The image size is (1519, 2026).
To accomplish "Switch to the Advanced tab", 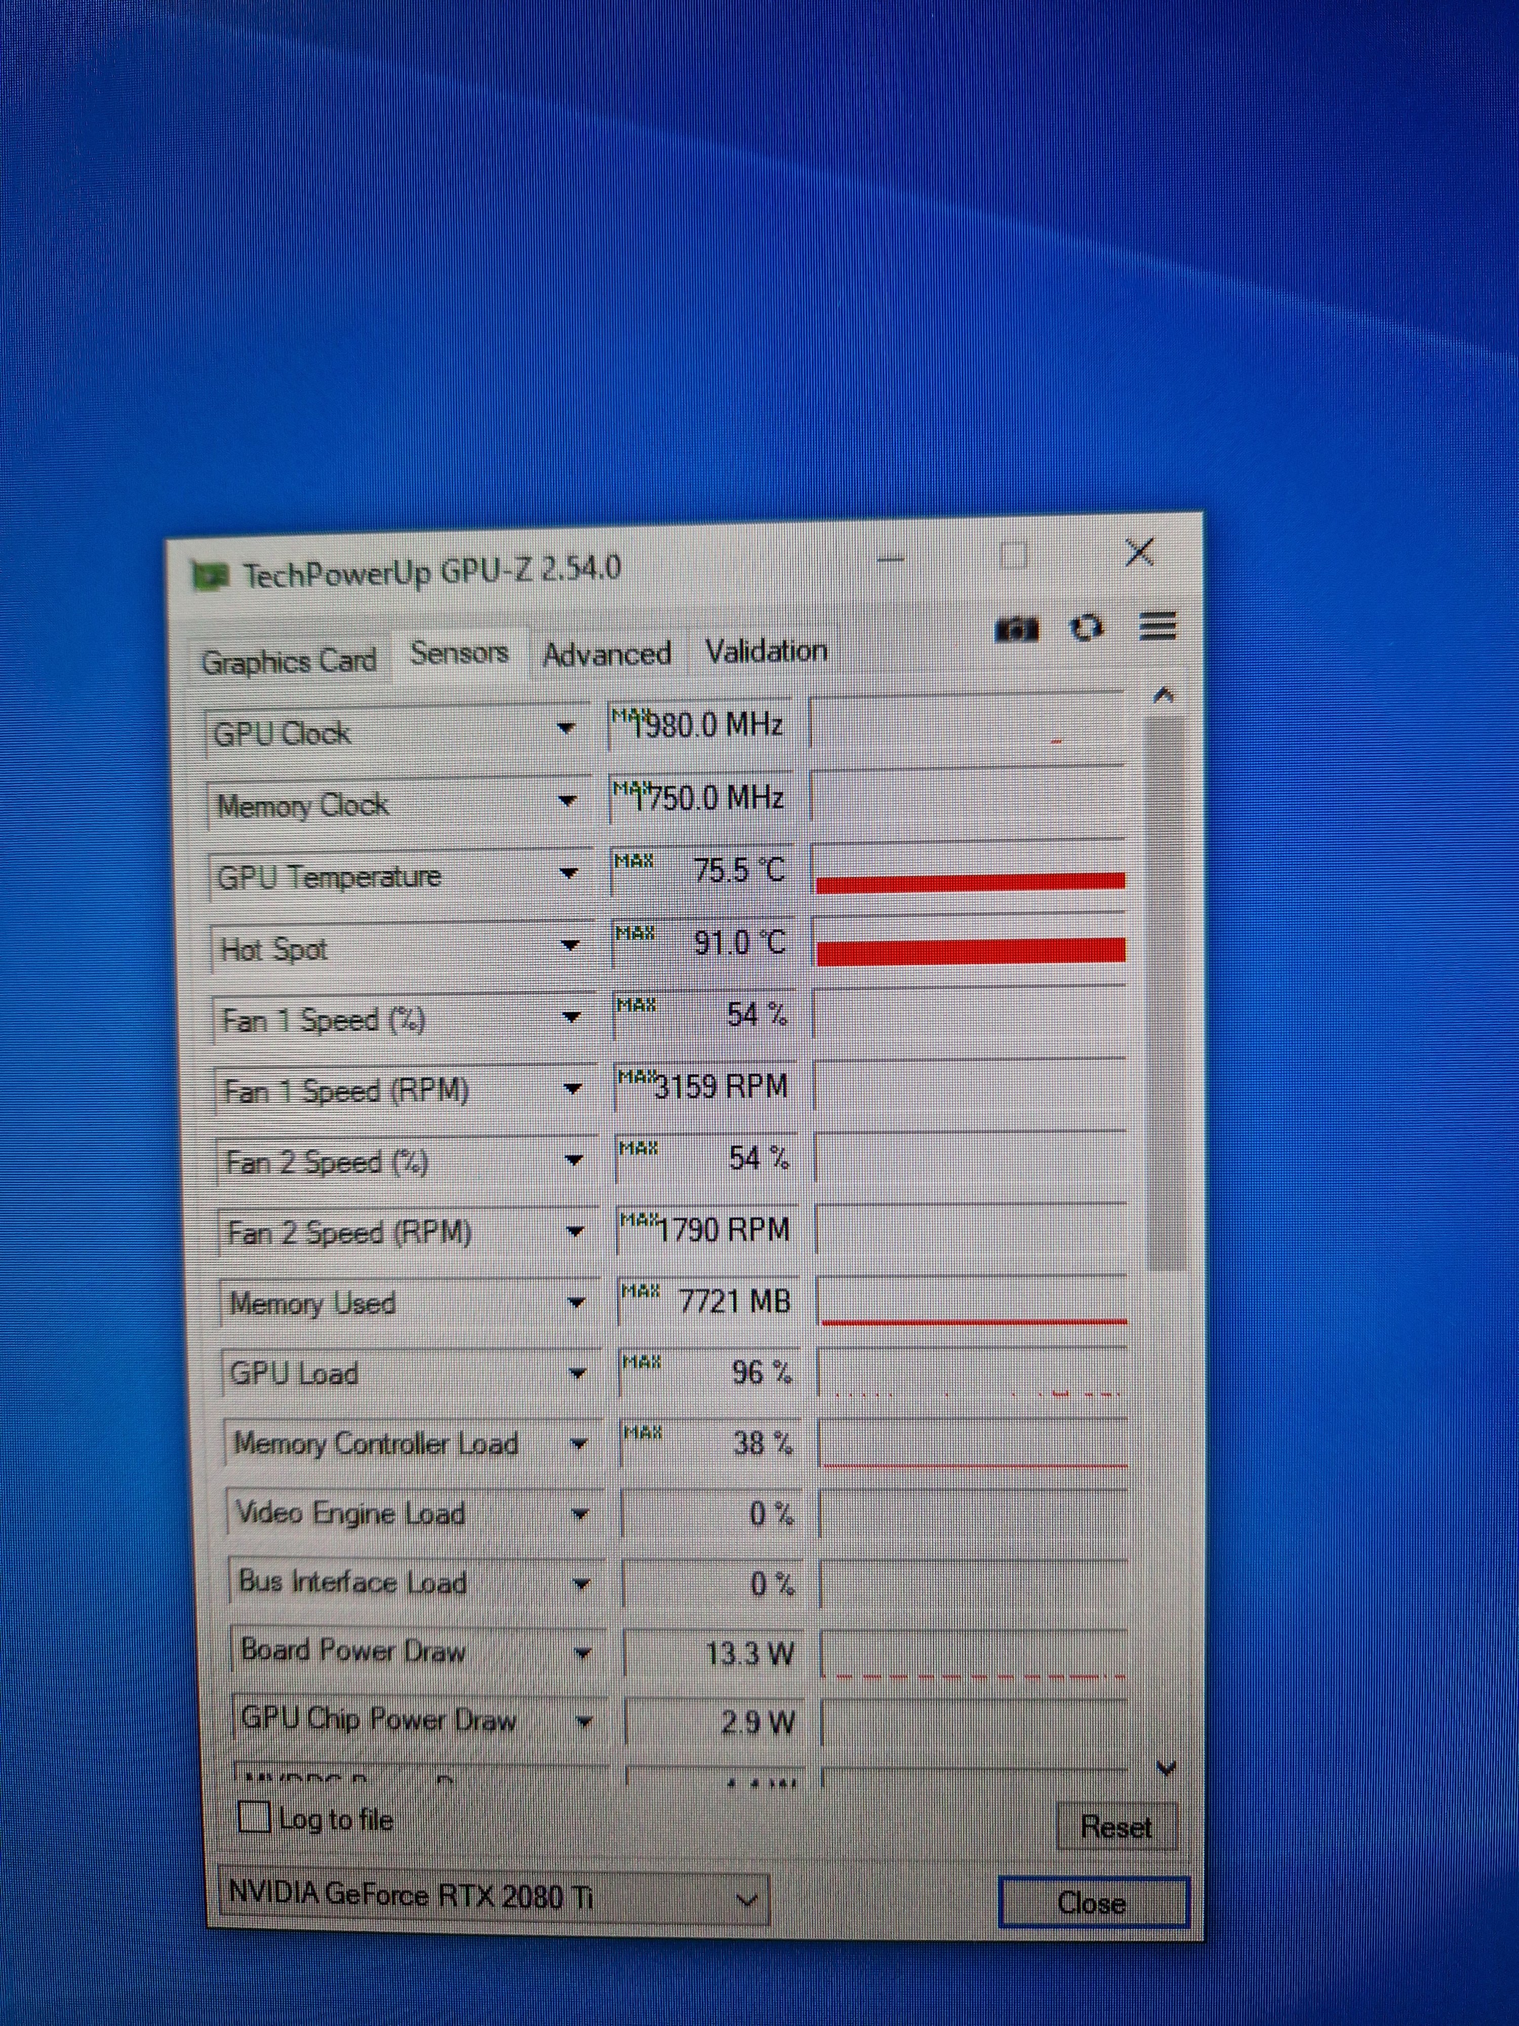I will click(x=606, y=655).
